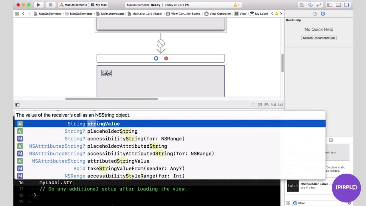Select the View Controller blue scene icon
Viewport: 366px width, 206px height.
click(156, 58)
